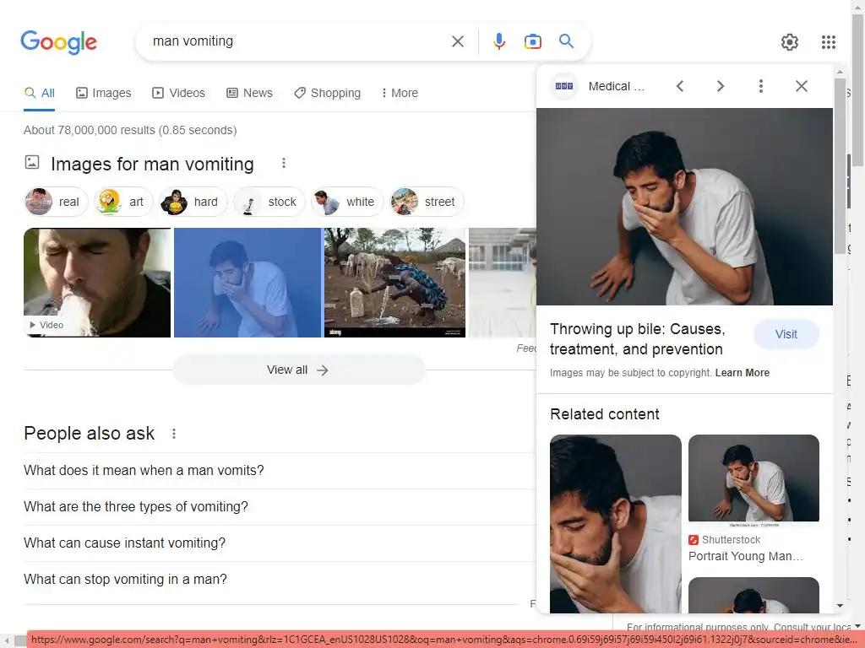
Task: Select the All tab
Action: (39, 93)
